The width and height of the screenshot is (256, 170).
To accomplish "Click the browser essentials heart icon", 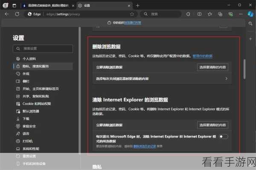I will [x=230, y=14].
